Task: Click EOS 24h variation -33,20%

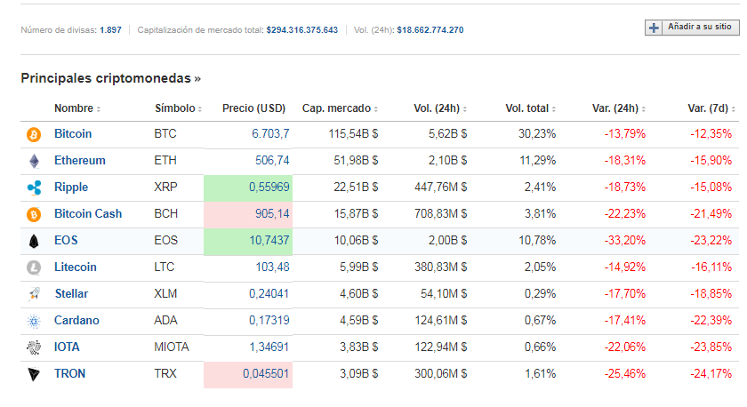Action: tap(624, 241)
